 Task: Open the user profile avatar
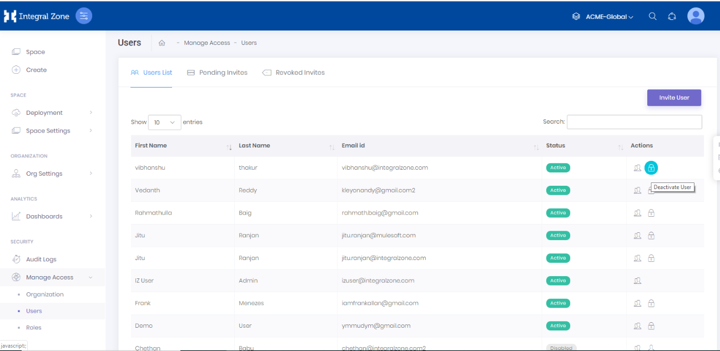click(696, 16)
